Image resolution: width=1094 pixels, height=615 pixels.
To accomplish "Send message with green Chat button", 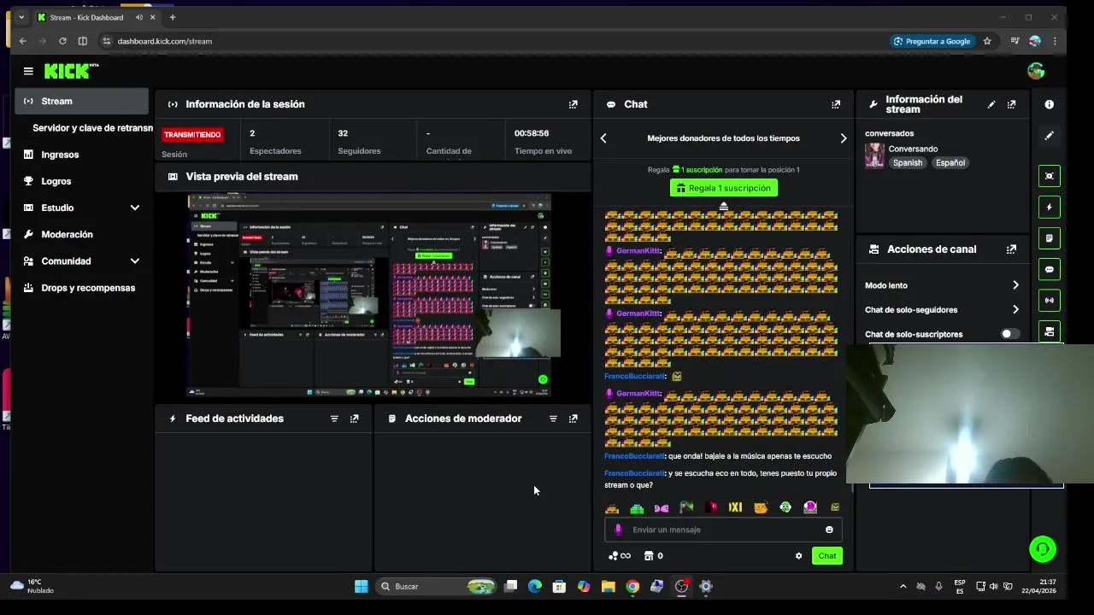I will pos(826,556).
